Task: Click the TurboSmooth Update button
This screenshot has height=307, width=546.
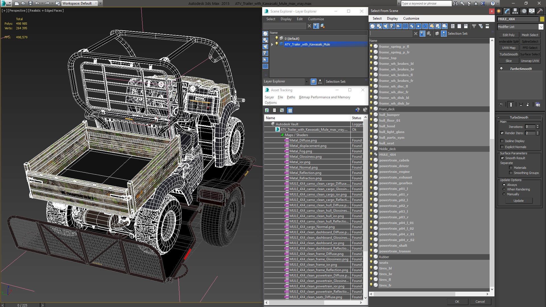Action: (518, 201)
